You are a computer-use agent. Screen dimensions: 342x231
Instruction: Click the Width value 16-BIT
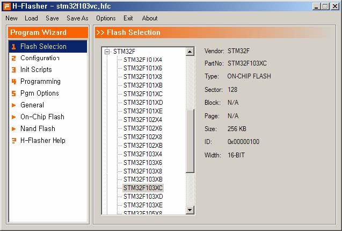tap(236, 155)
